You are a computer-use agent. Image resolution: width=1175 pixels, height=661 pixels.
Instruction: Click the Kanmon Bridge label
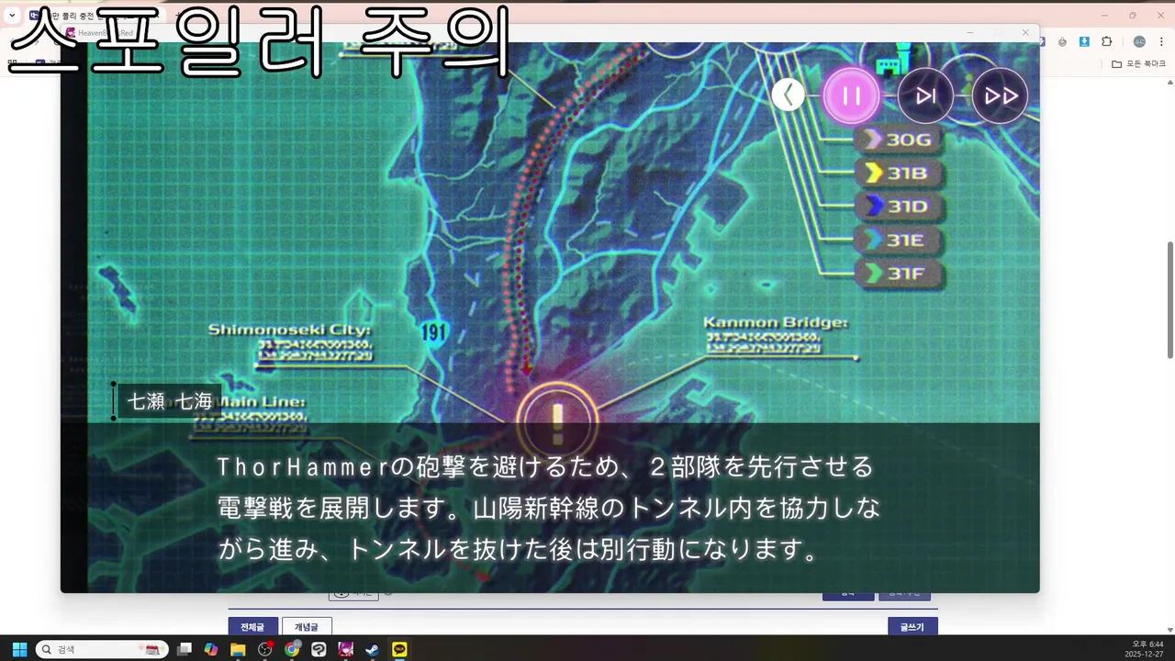point(776,322)
